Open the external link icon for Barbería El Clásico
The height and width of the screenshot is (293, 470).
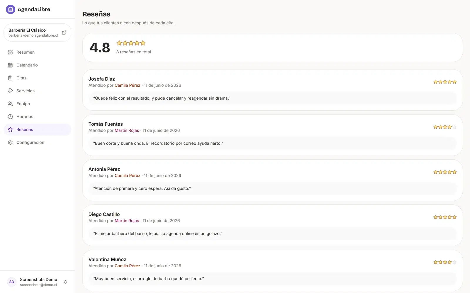tap(64, 33)
